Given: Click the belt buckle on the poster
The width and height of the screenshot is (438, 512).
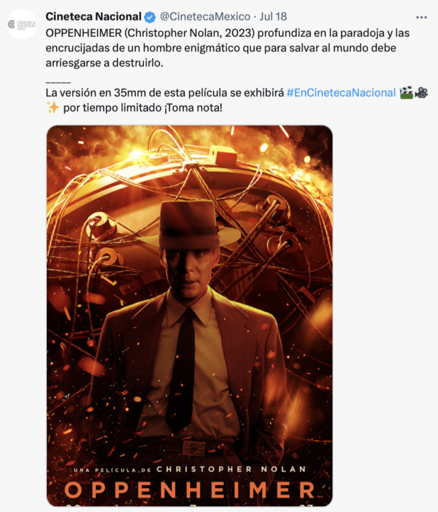Looking at the screenshot, I should pyautogui.click(x=194, y=448).
